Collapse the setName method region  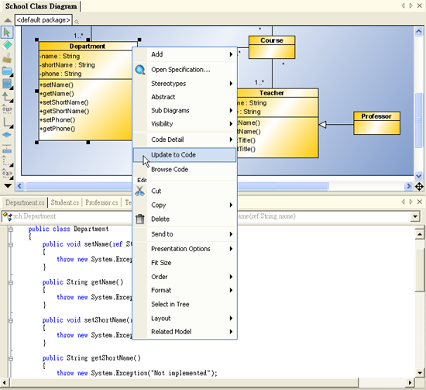[11, 245]
